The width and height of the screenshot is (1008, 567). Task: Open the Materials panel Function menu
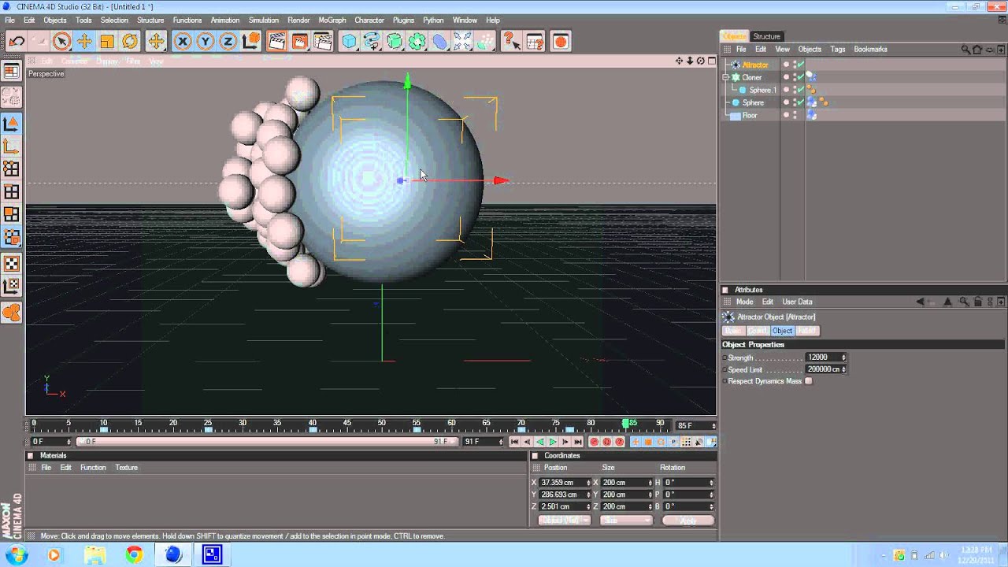93,468
